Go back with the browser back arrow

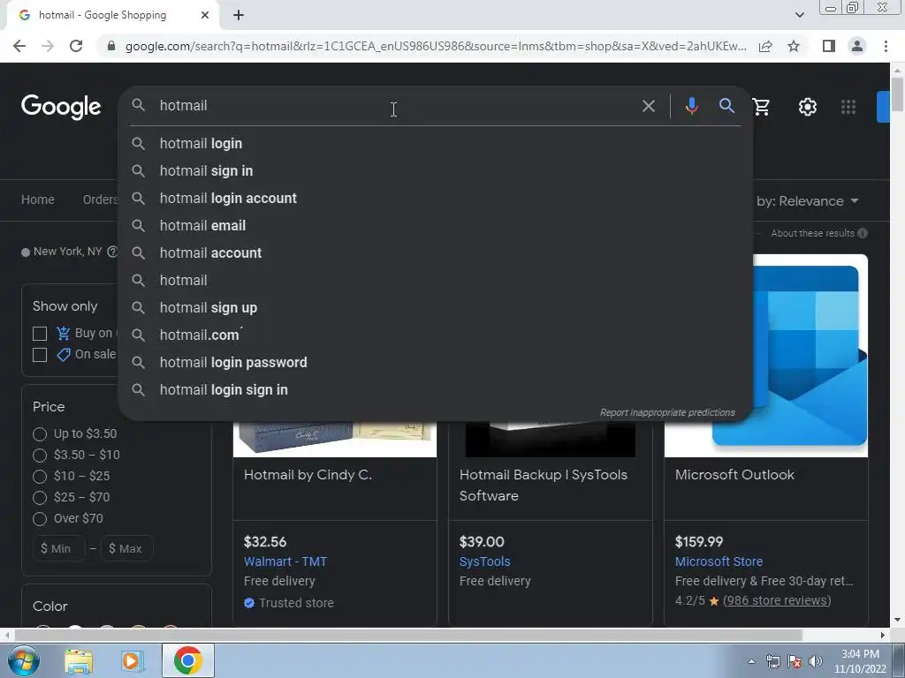(19, 46)
